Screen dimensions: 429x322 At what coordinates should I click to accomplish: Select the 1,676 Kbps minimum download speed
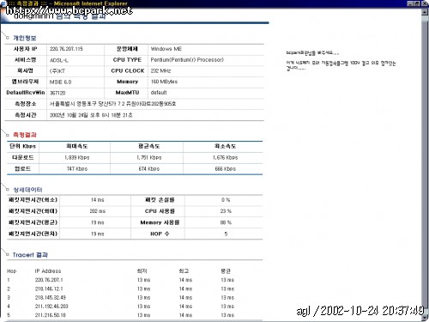226,157
